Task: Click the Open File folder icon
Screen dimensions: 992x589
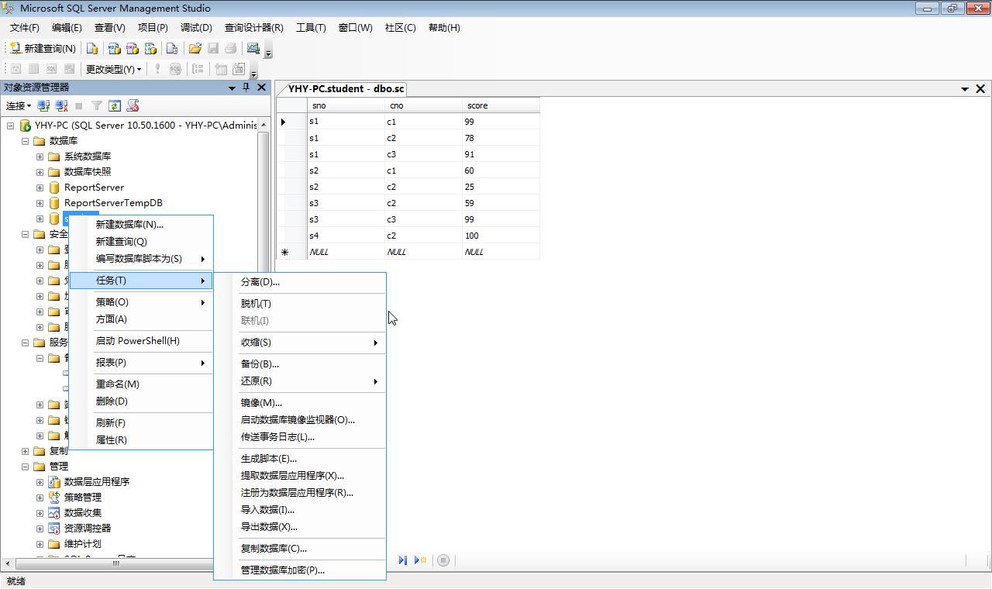Action: tap(195, 48)
